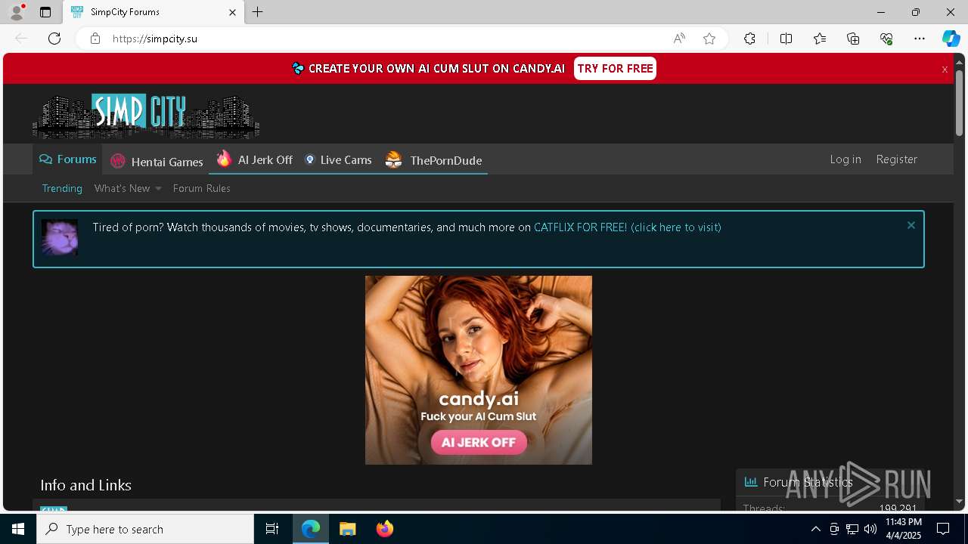Reload the current page
The width and height of the screenshot is (968, 544).
(x=54, y=39)
